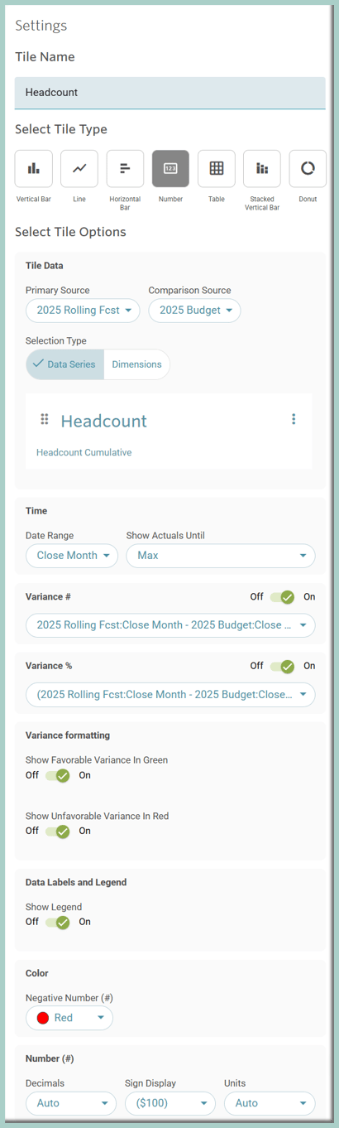This screenshot has height=1128, width=339.
Task: Toggle Show Unfavorable Variance In Red
Action: point(58,832)
